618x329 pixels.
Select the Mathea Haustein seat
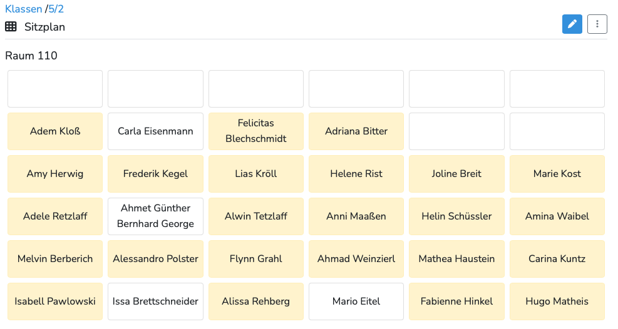point(457,258)
